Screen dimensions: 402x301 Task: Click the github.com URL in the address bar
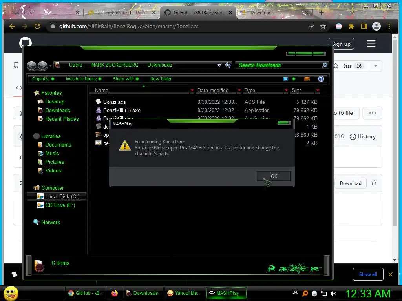tap(129, 26)
